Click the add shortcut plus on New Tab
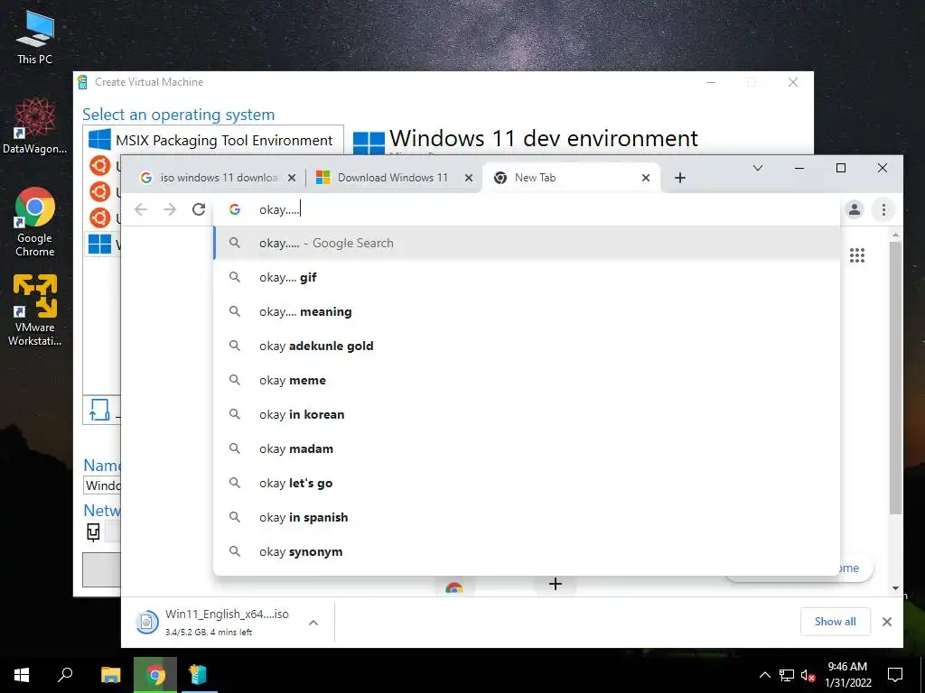Viewport: 925px width, 693px height. [x=556, y=584]
